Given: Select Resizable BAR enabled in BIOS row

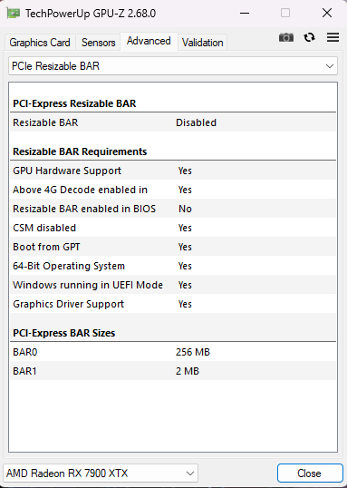Looking at the screenshot, I should (173, 209).
